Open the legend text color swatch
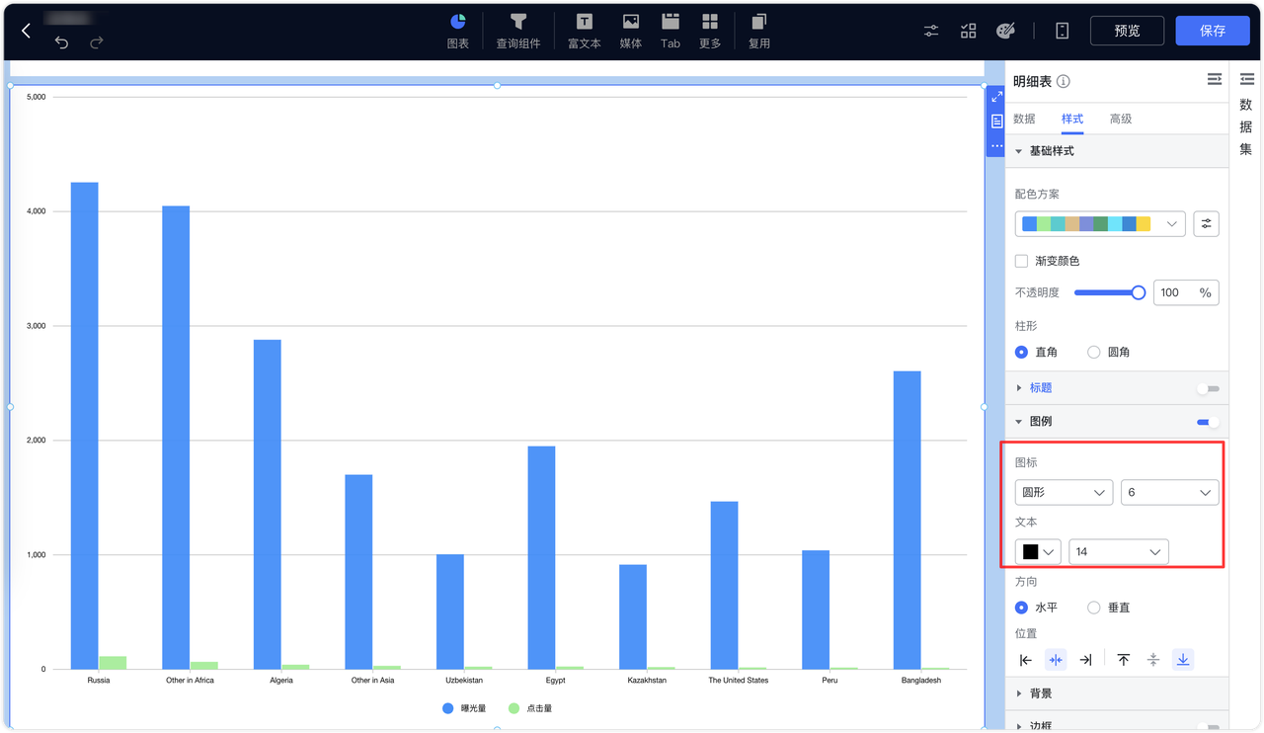This screenshot has width=1264, height=733. click(1038, 552)
